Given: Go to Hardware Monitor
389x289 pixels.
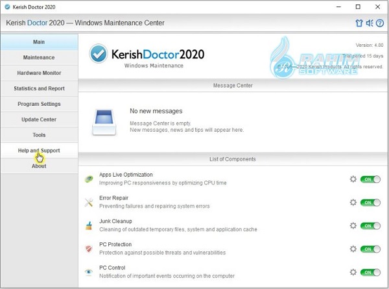Looking at the screenshot, I should 39,73.
